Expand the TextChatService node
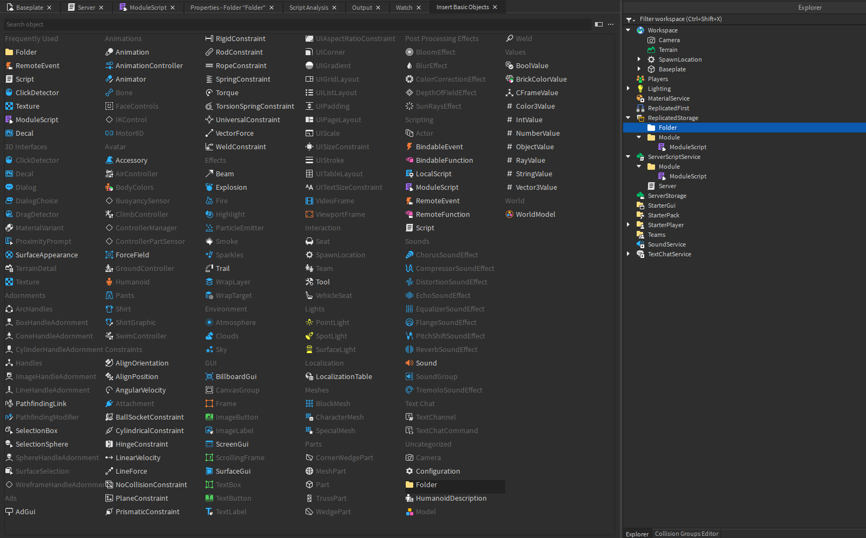This screenshot has width=866, height=538. [x=628, y=254]
